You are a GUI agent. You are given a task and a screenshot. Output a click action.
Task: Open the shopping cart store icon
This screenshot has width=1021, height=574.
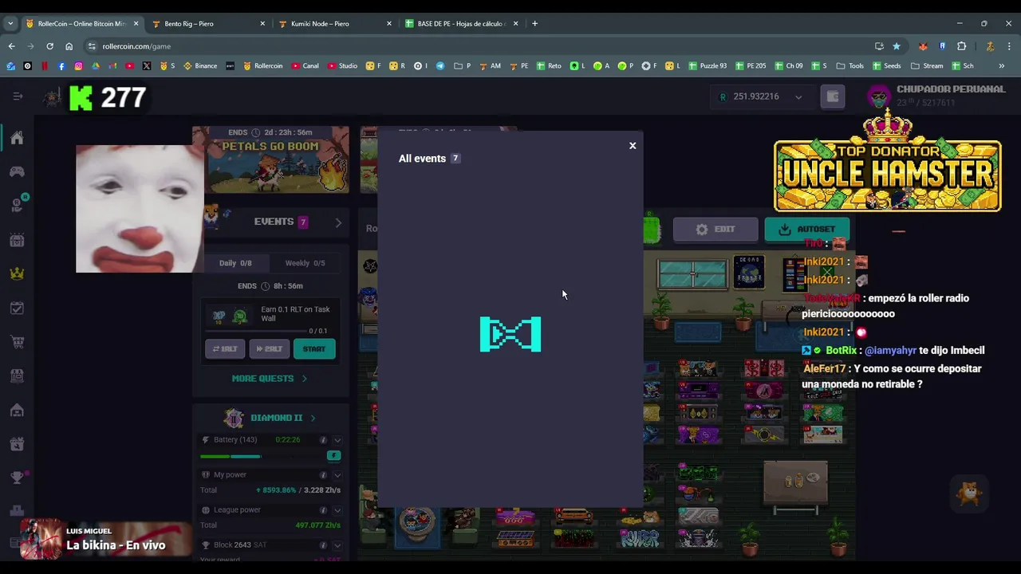point(17,342)
